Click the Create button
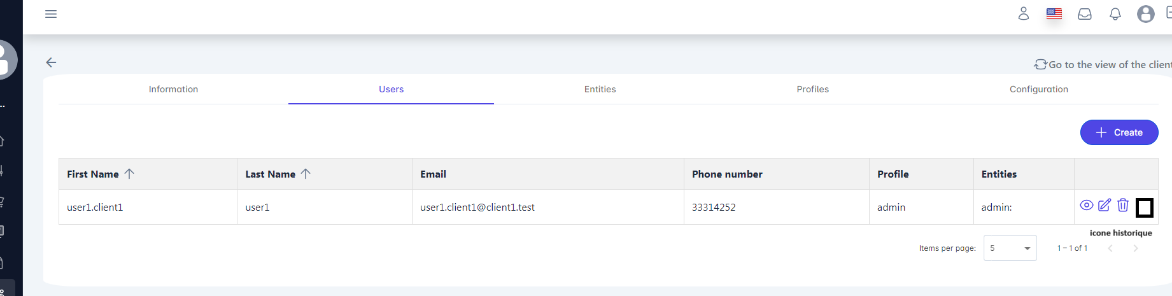The width and height of the screenshot is (1172, 296). coord(1119,132)
